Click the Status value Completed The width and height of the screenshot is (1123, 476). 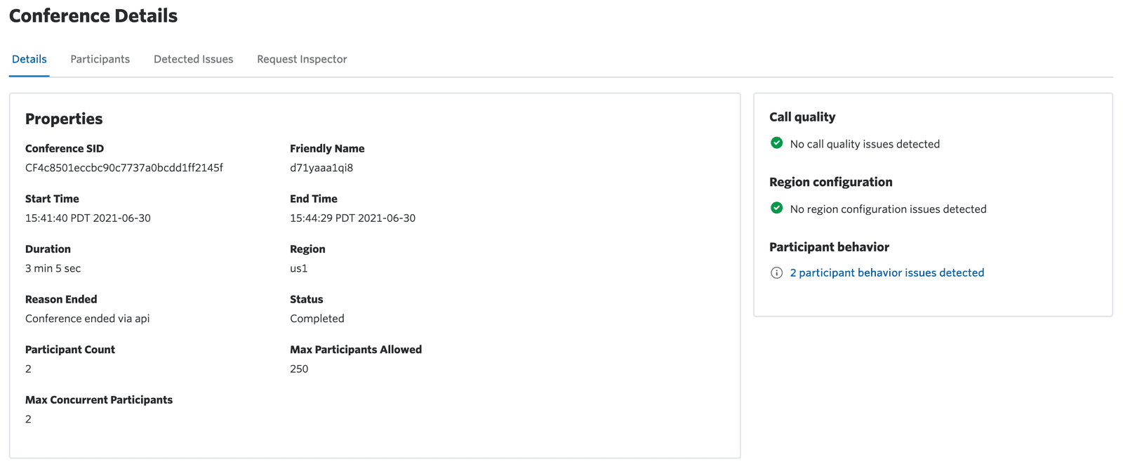coord(317,319)
